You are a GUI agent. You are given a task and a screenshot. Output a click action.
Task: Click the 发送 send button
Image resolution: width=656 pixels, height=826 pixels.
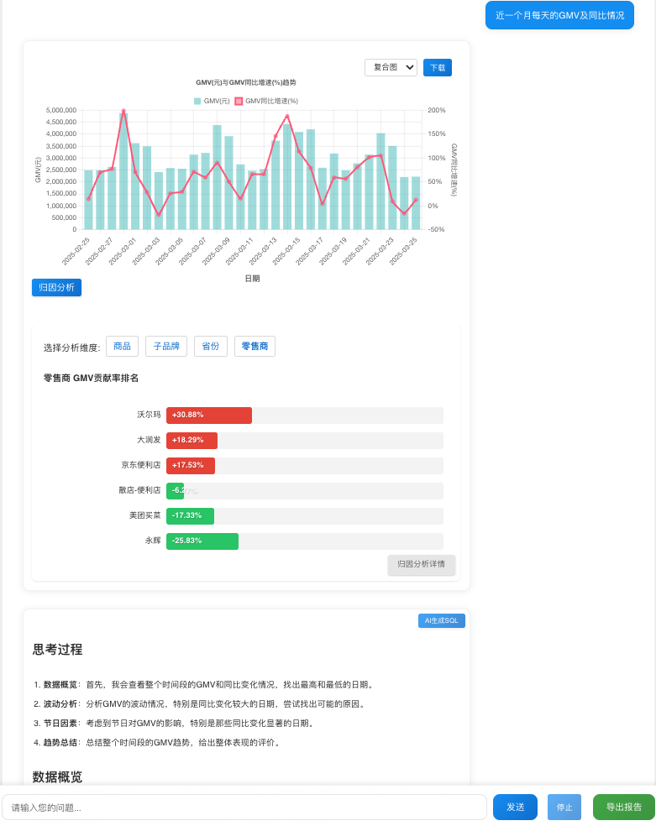tap(516, 807)
